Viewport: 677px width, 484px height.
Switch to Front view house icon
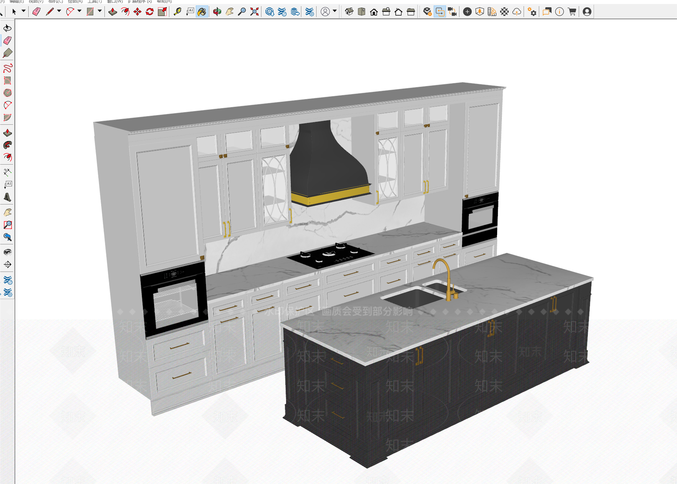(374, 12)
